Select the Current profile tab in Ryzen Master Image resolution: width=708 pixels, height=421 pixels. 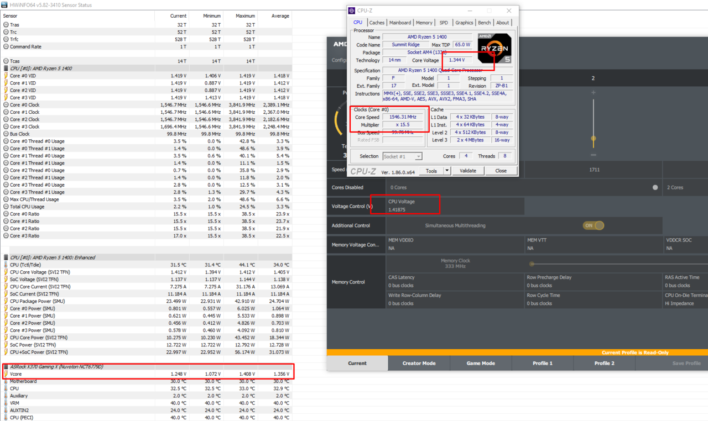(x=357, y=363)
